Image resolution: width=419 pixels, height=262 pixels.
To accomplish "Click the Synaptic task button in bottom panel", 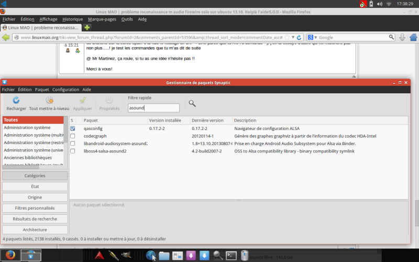I will pyautogui.click(x=31, y=255).
